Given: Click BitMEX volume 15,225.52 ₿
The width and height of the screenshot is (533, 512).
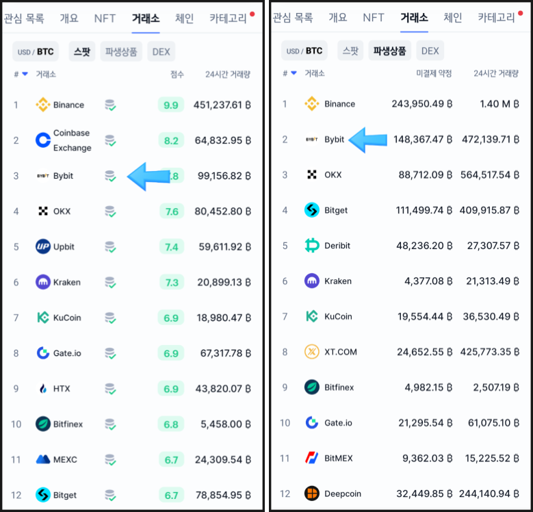Looking at the screenshot, I should coord(492,458).
